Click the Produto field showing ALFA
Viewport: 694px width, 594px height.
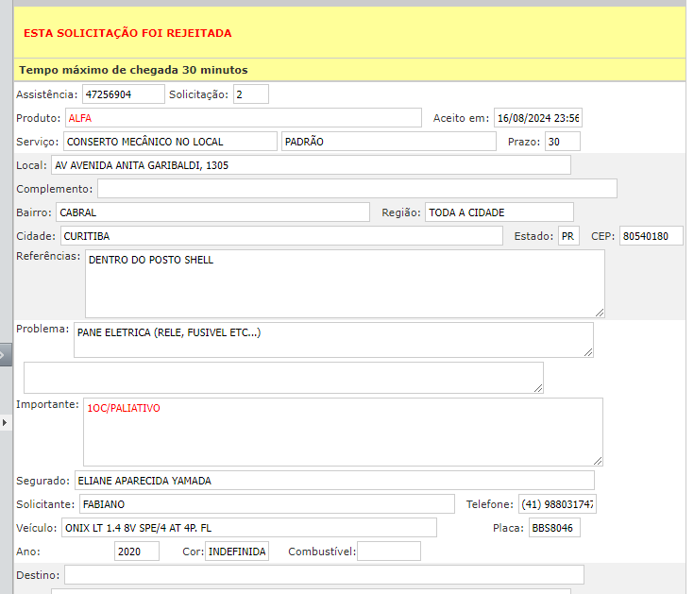click(x=243, y=118)
